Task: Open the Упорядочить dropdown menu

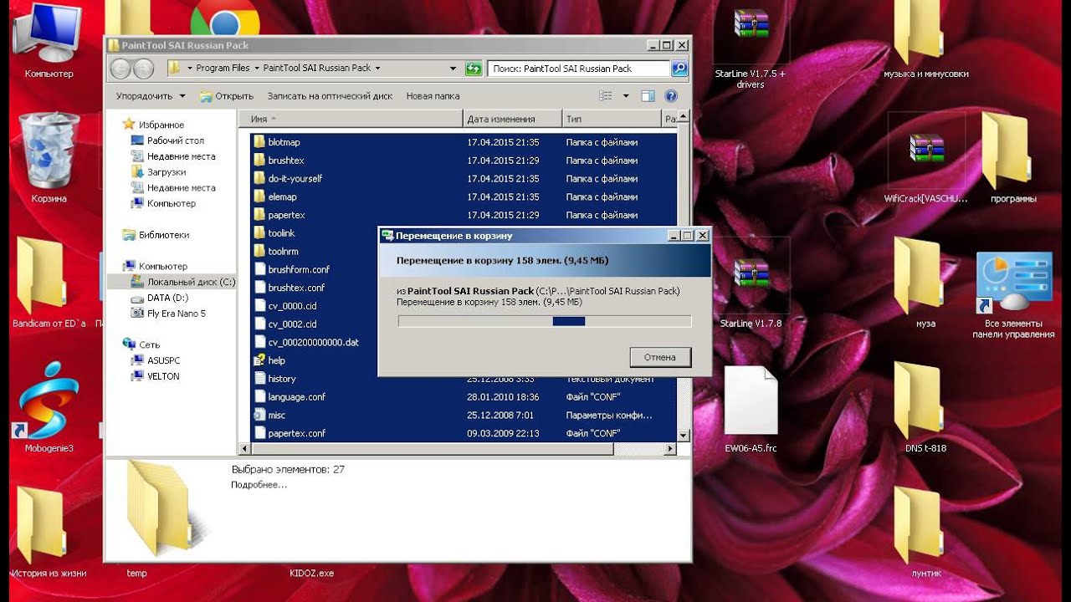Action: click(x=149, y=96)
